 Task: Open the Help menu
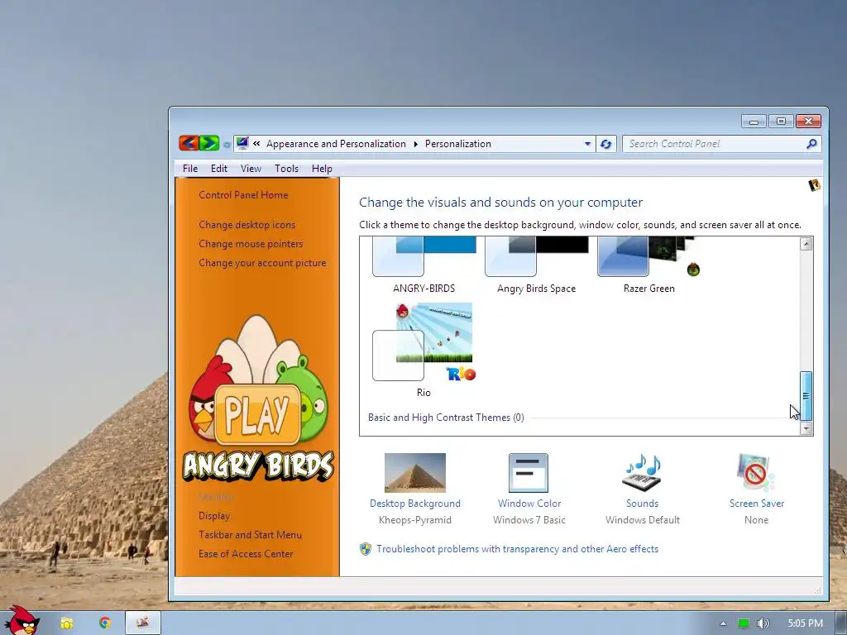click(x=322, y=169)
